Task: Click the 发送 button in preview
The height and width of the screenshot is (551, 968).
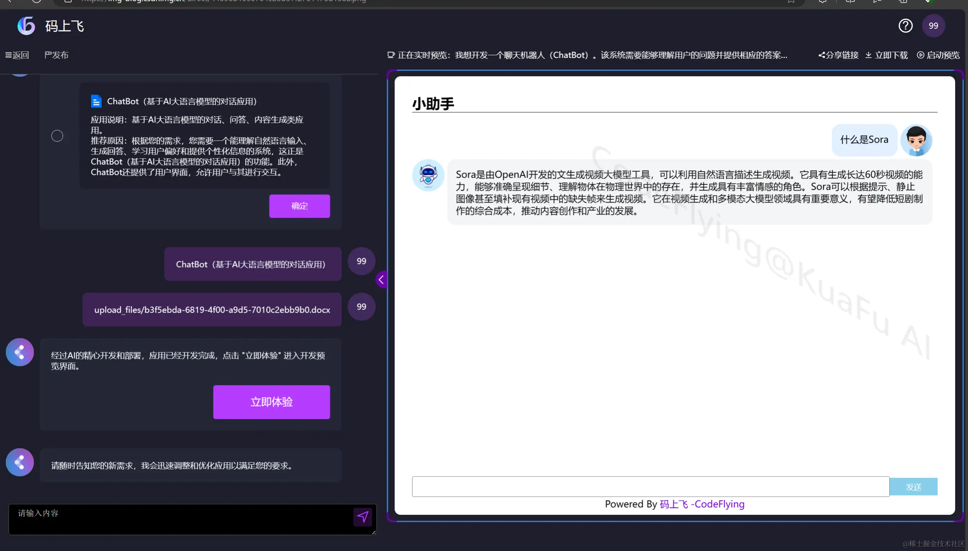Action: point(913,487)
